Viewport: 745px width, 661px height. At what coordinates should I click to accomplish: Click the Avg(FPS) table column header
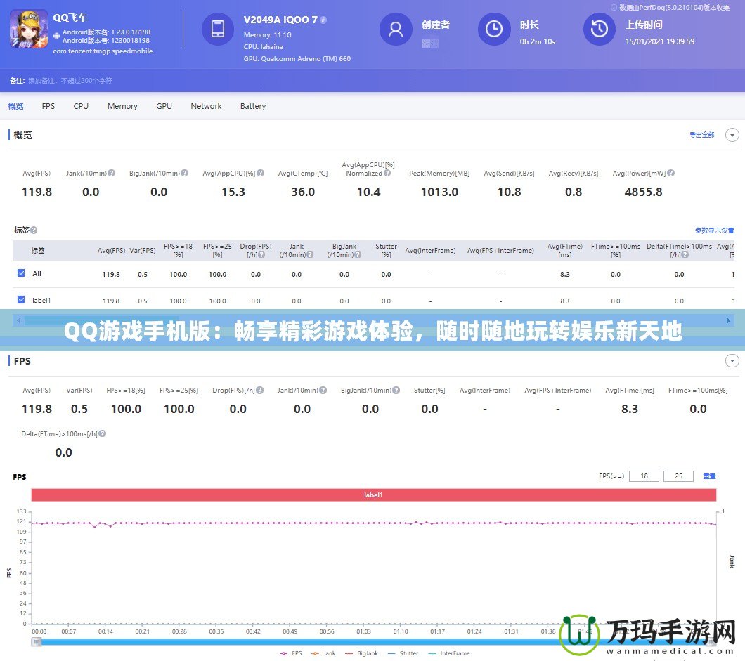tap(111, 250)
